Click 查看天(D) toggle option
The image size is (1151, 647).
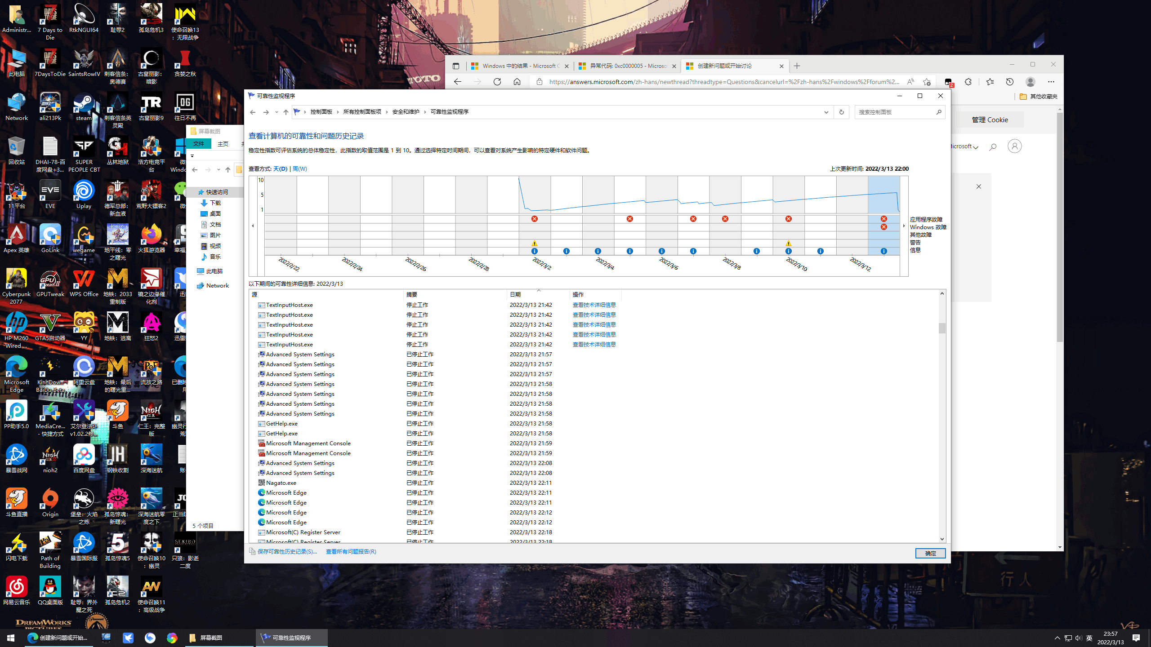point(281,168)
